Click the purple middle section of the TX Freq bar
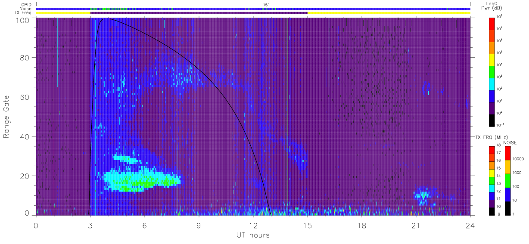This screenshot has height=244, width=529. (x=199, y=13)
